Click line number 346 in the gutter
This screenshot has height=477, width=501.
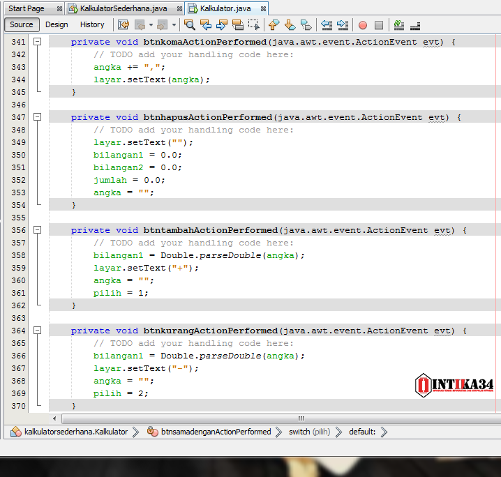(x=19, y=105)
